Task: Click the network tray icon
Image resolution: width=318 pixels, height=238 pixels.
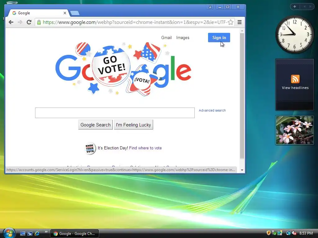Action: [288, 233]
